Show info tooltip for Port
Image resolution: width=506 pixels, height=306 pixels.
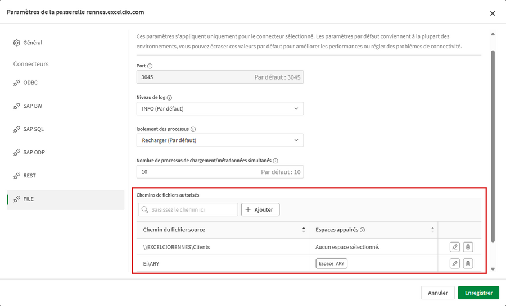click(x=150, y=66)
